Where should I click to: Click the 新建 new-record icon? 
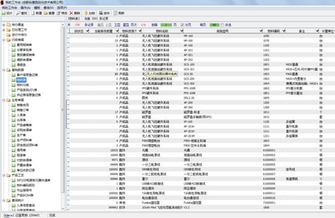click(33, 13)
